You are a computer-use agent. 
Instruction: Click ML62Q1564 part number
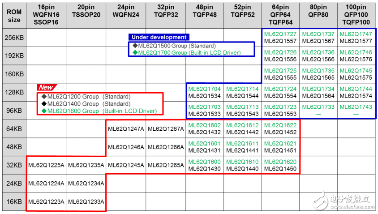click(x=318, y=96)
